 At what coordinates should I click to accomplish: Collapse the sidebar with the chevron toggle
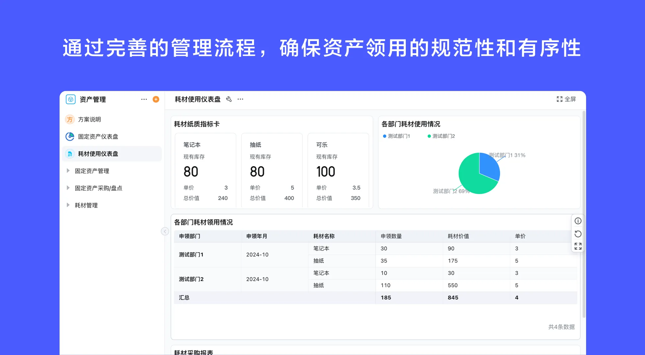[x=165, y=231]
